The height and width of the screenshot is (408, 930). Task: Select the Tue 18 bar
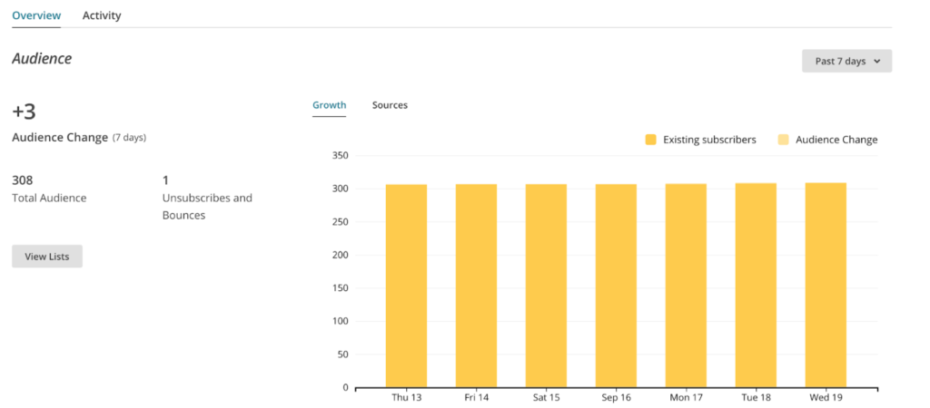(756, 285)
